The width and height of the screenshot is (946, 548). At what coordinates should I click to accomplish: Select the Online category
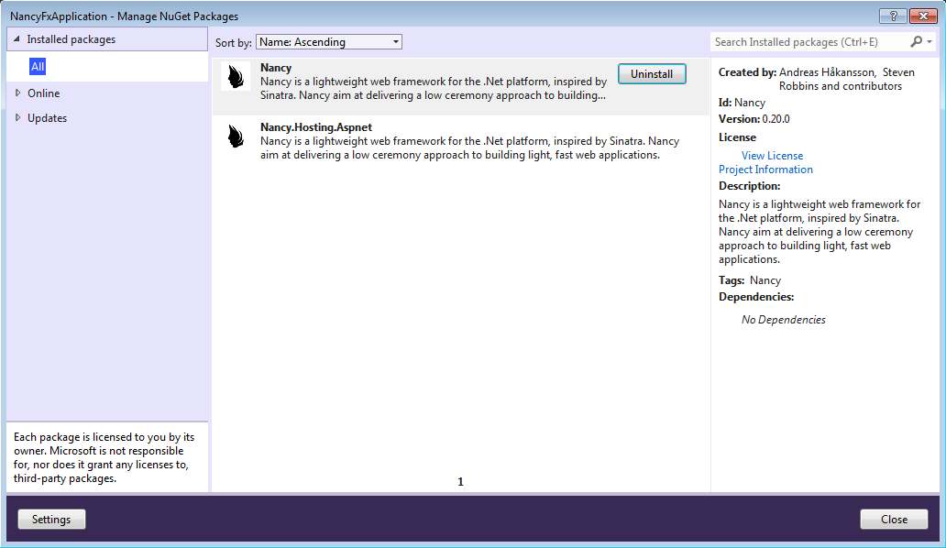click(43, 93)
